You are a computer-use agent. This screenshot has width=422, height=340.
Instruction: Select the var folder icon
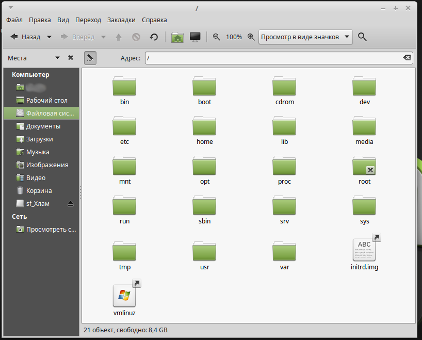click(284, 251)
